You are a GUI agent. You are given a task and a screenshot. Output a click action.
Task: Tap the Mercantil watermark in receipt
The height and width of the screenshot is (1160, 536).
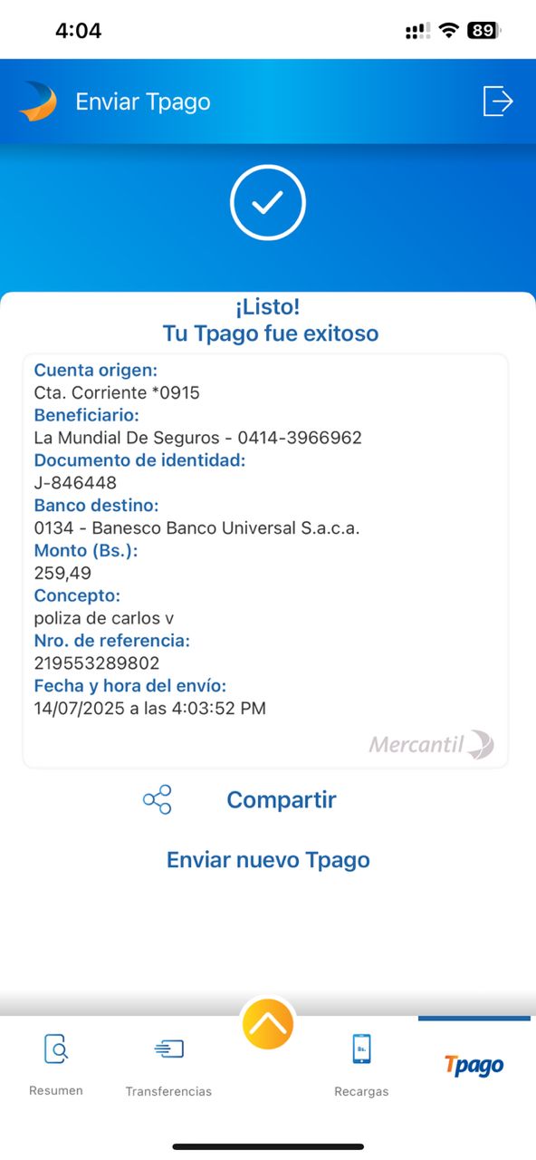[431, 745]
